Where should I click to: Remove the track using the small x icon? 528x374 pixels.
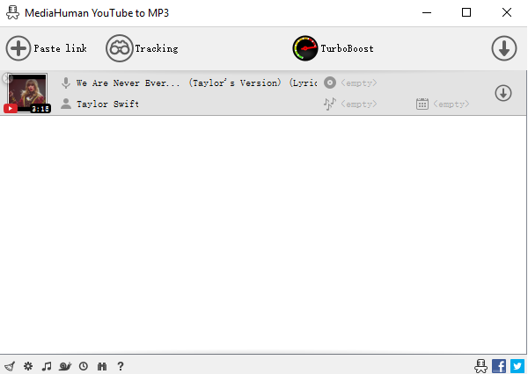coord(7,78)
